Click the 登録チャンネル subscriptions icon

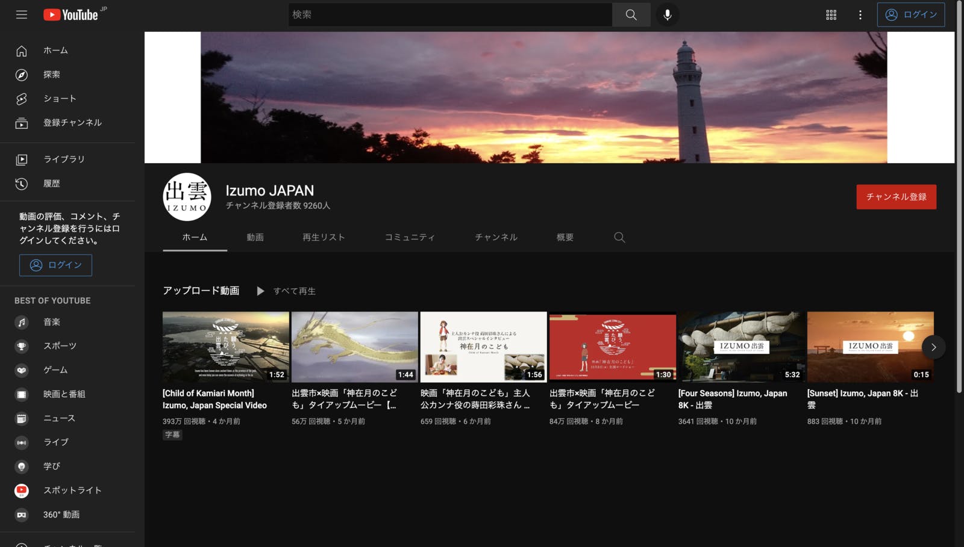[x=22, y=123]
